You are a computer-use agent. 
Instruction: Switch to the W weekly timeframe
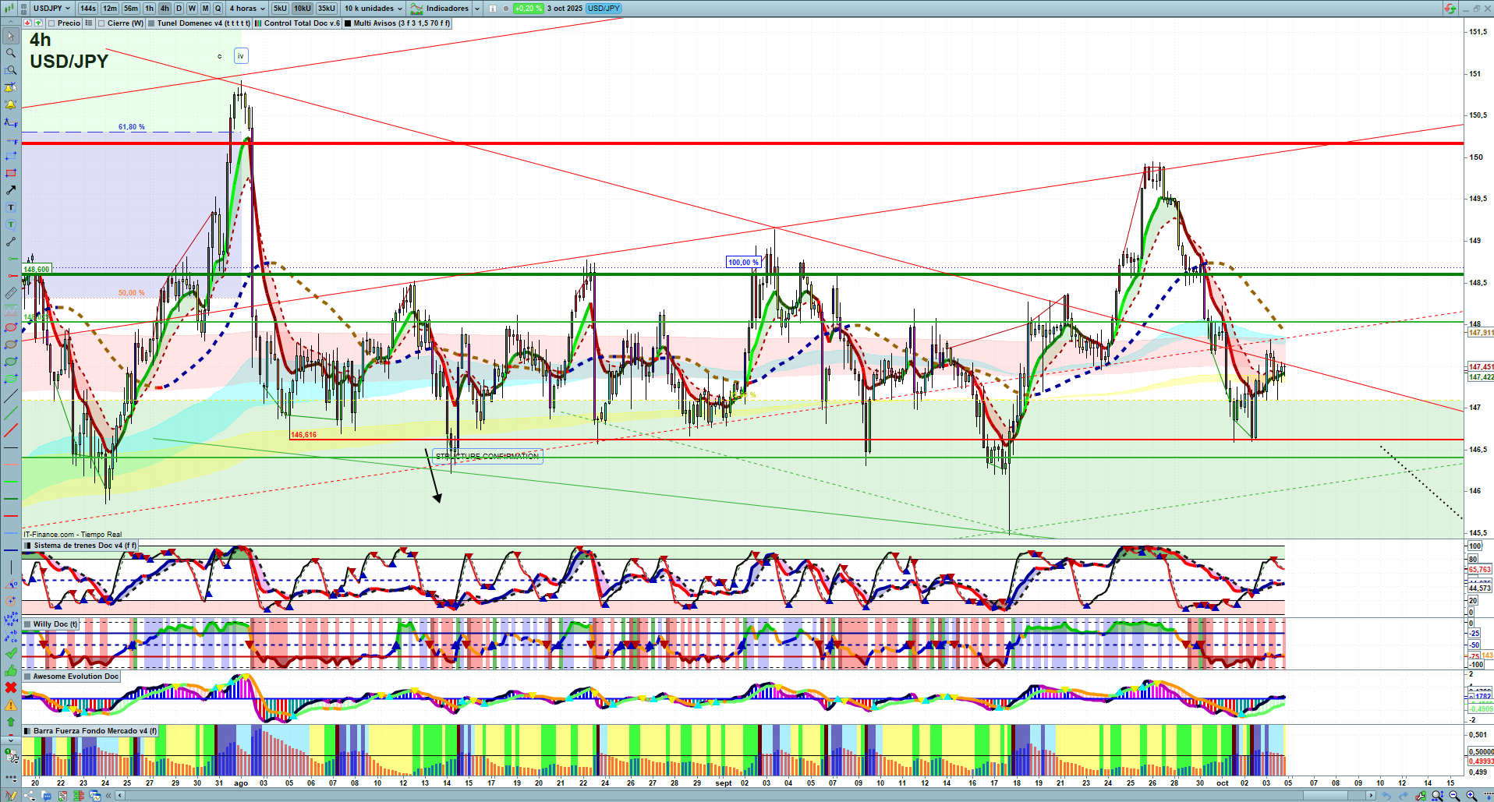[192, 9]
